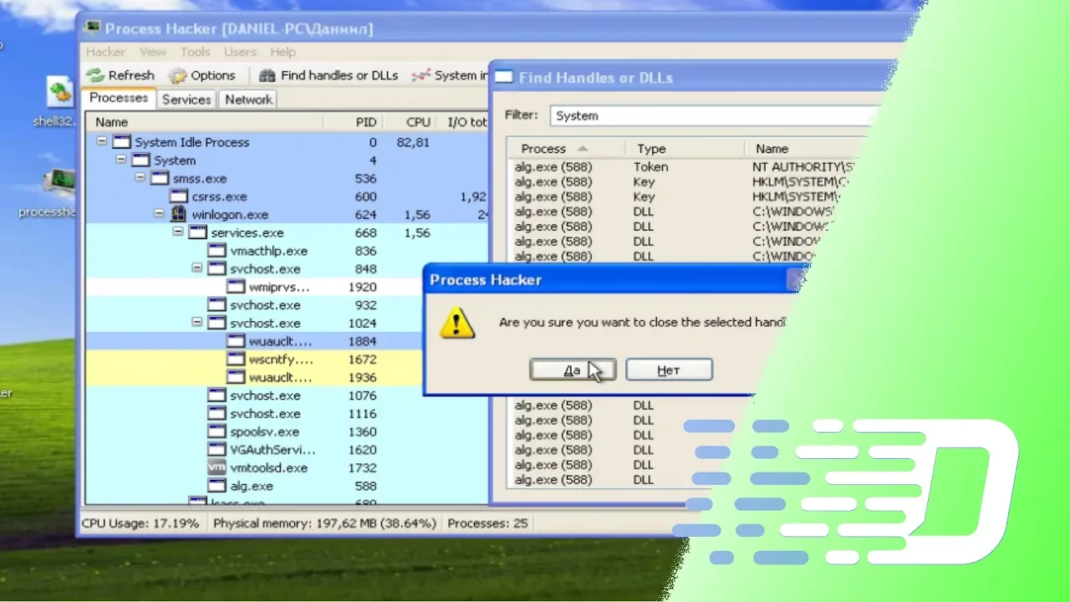Click the alg.exe process icon in tree
Screen dimensions: 1070x602
coord(217,486)
